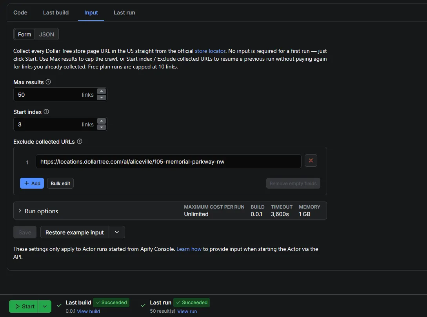Follow the store locator link
The width and height of the screenshot is (427, 317).
(x=210, y=51)
